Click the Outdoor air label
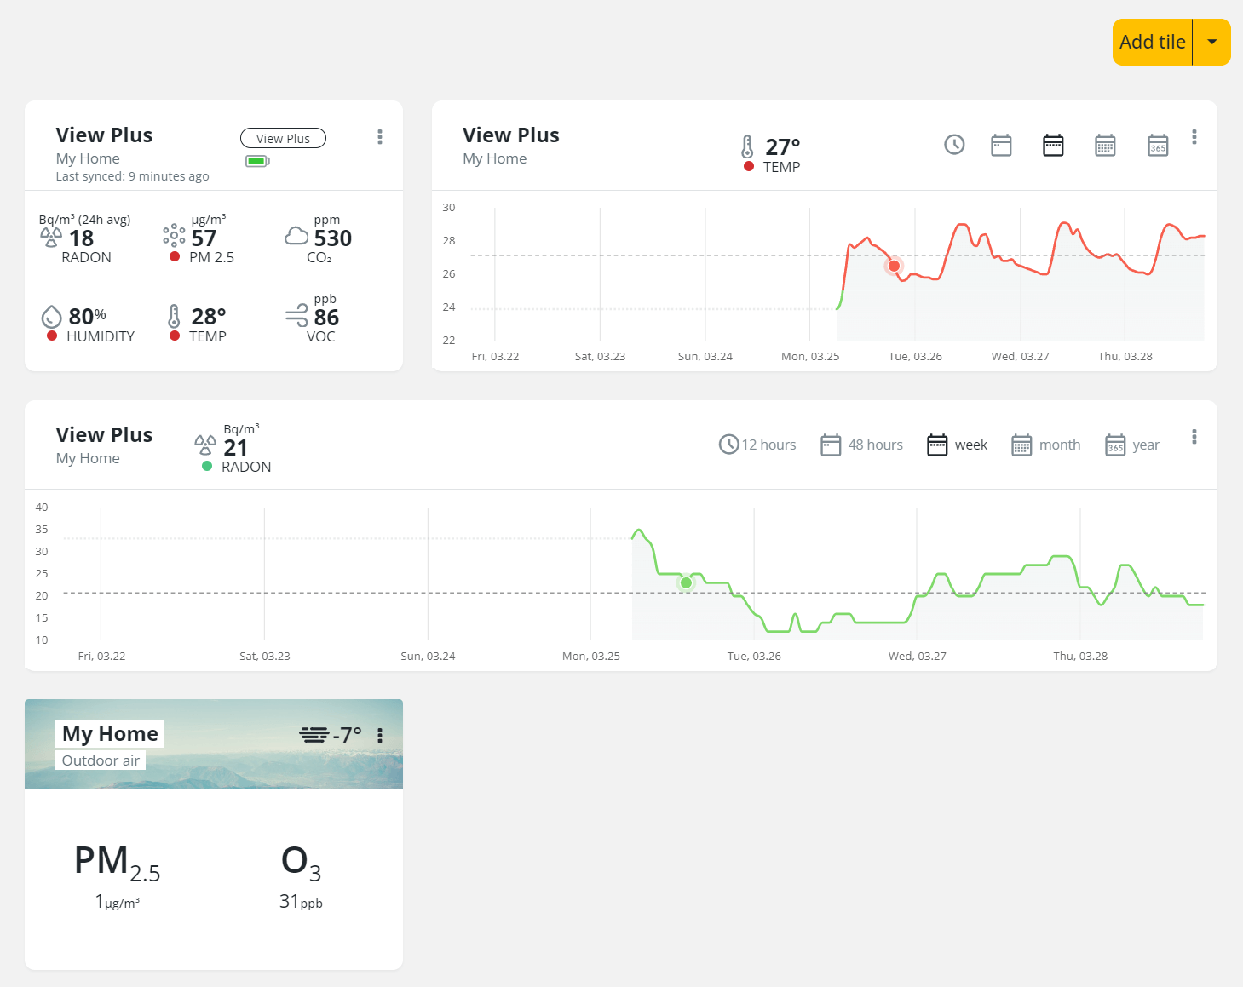This screenshot has height=987, width=1243. coord(101,760)
